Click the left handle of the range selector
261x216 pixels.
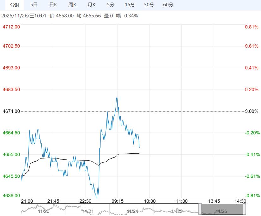[x=200, y=209]
